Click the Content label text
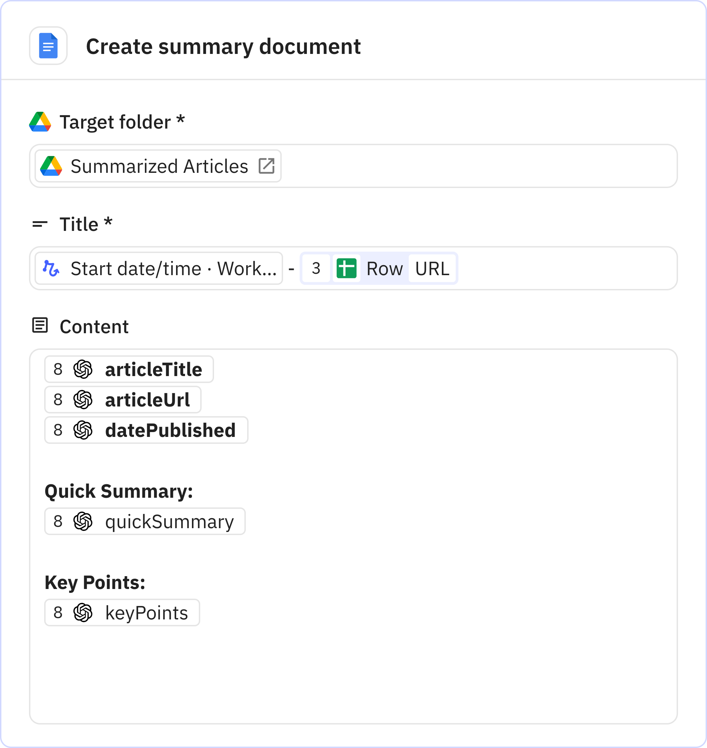707x748 pixels. click(x=94, y=326)
